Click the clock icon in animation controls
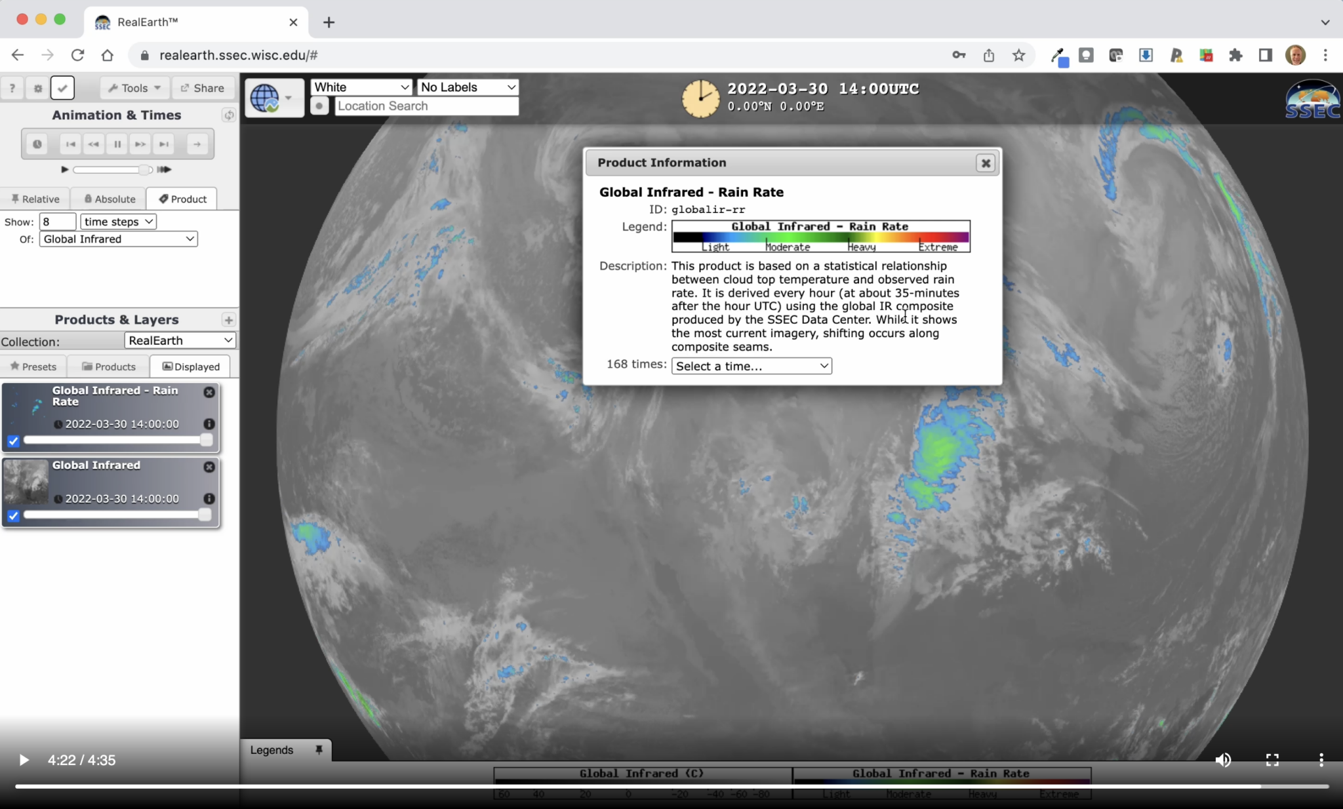The image size is (1343, 809). click(37, 144)
